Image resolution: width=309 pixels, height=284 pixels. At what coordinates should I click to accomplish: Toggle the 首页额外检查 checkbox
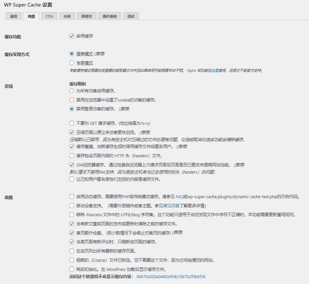72,233
